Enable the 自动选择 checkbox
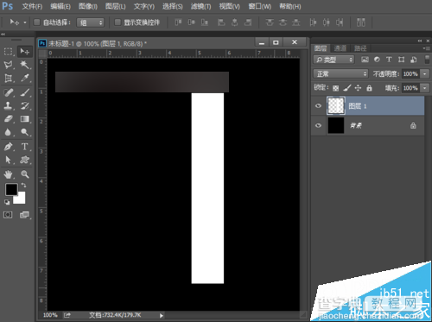This screenshot has height=322, width=432. pyautogui.click(x=37, y=22)
